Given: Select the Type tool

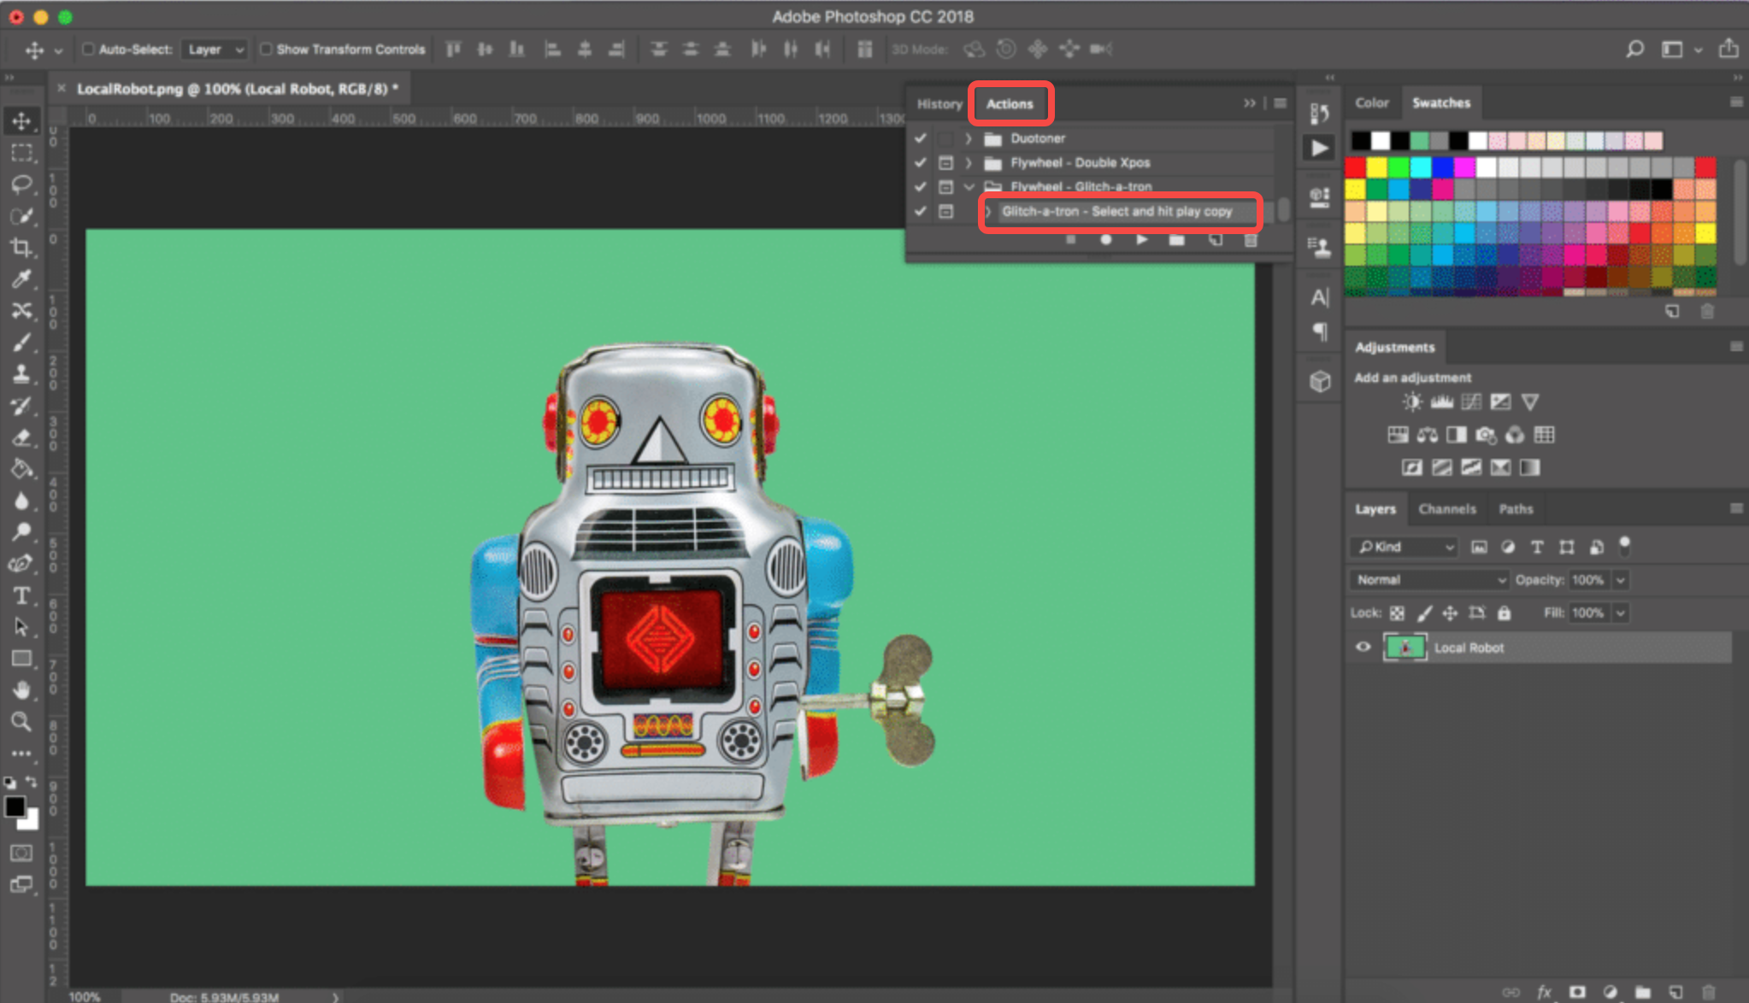Looking at the screenshot, I should point(23,595).
